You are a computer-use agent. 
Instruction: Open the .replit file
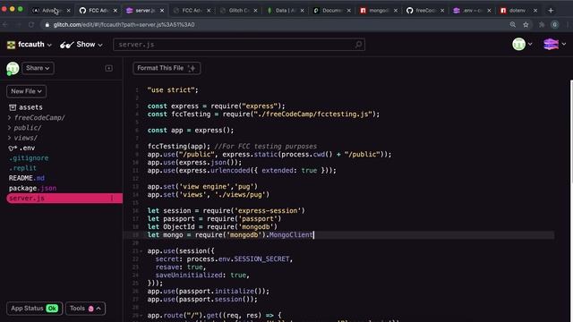point(22,168)
